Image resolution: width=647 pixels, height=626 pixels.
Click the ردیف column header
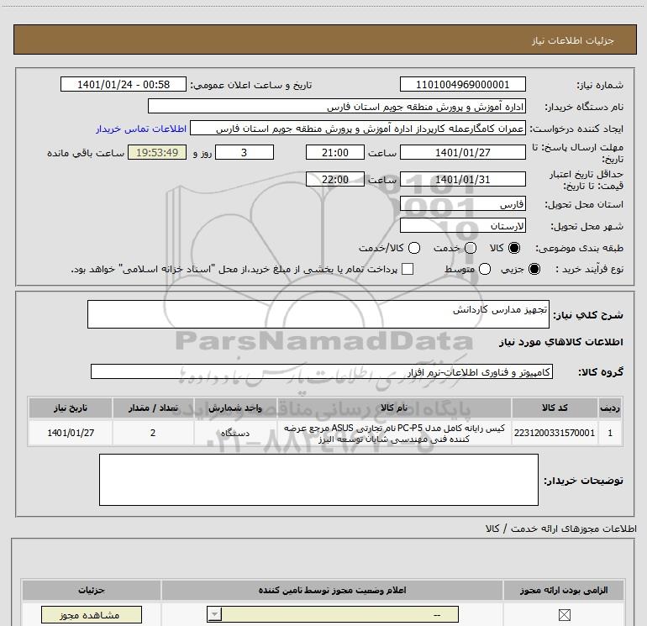point(610,408)
